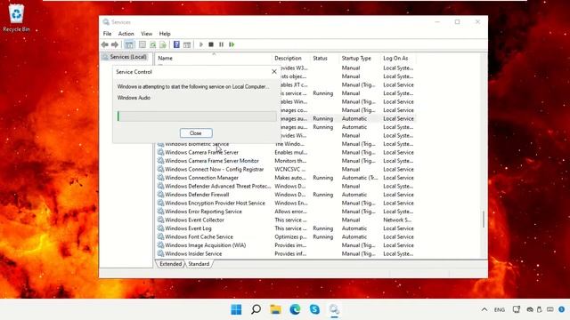Click the Close button in Service Control dialog
Screen dimensions: 570x320
tap(196, 133)
